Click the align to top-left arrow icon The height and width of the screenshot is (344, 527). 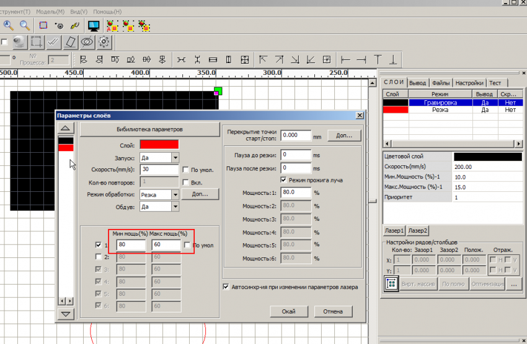pos(263,60)
